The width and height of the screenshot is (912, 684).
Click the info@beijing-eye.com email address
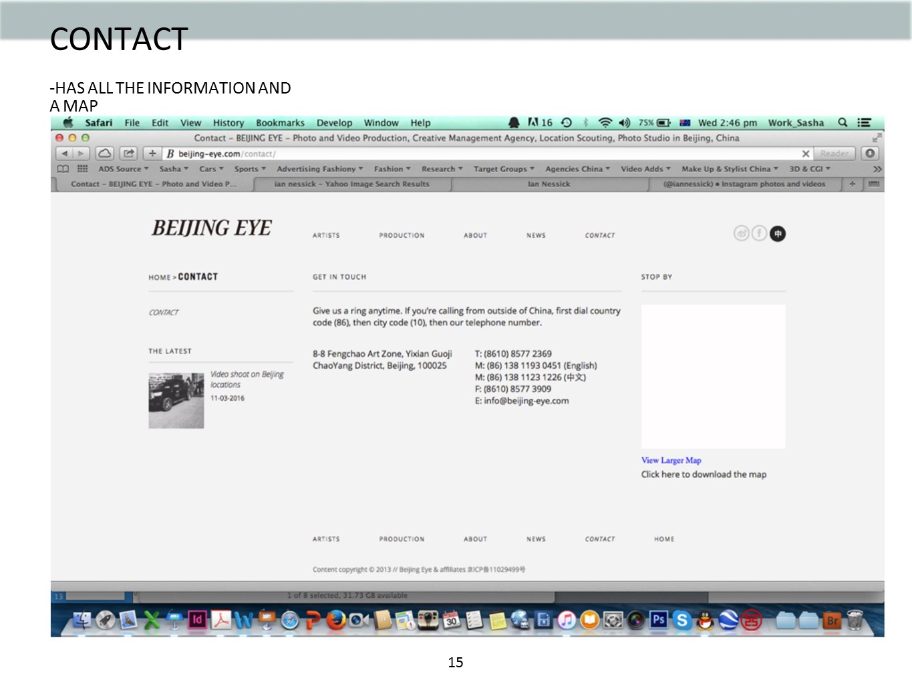[x=526, y=401]
